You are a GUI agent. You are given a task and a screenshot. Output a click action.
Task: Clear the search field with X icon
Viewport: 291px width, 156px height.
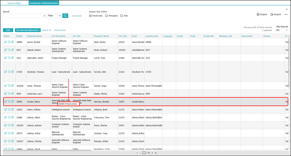pos(44,16)
